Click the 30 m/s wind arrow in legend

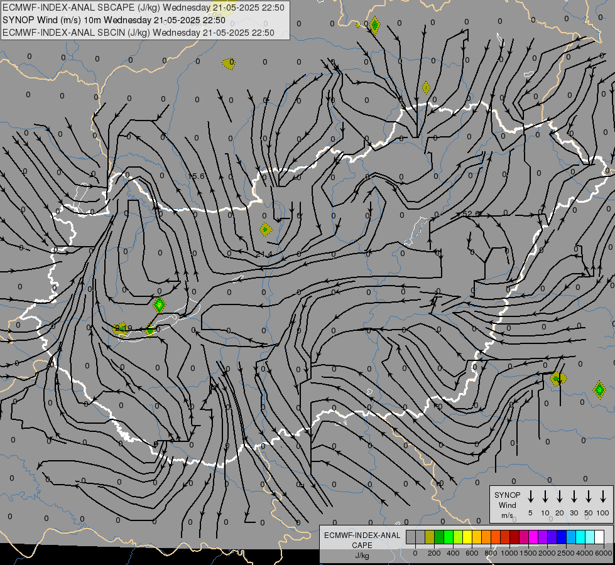pyautogui.click(x=574, y=497)
